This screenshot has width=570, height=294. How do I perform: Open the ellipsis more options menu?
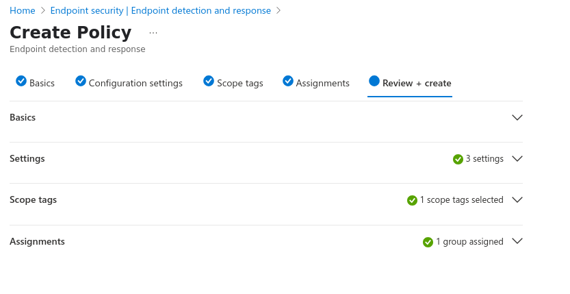point(153,33)
